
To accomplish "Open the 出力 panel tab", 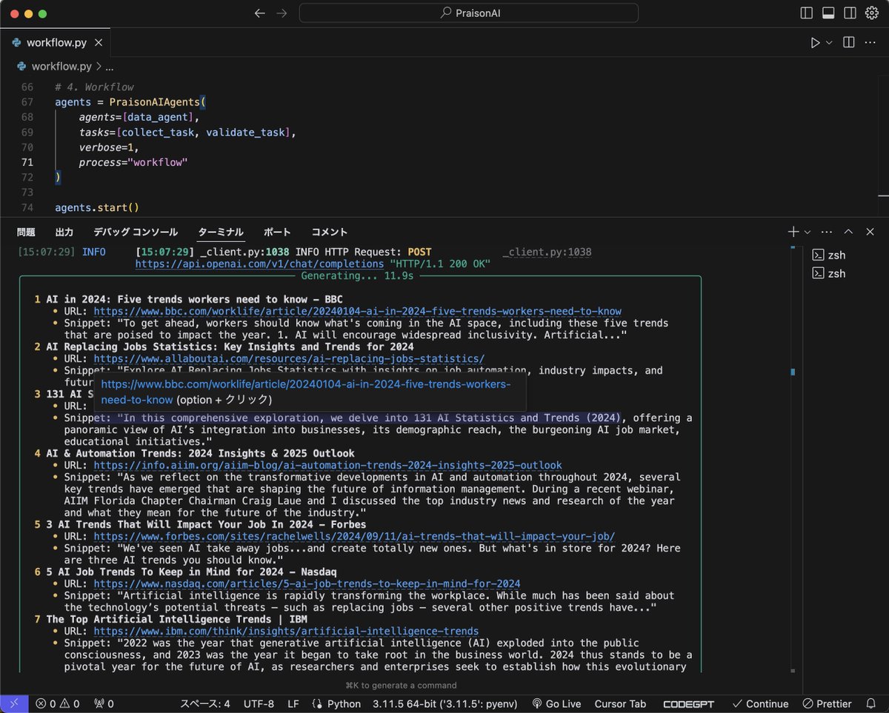I will (64, 232).
